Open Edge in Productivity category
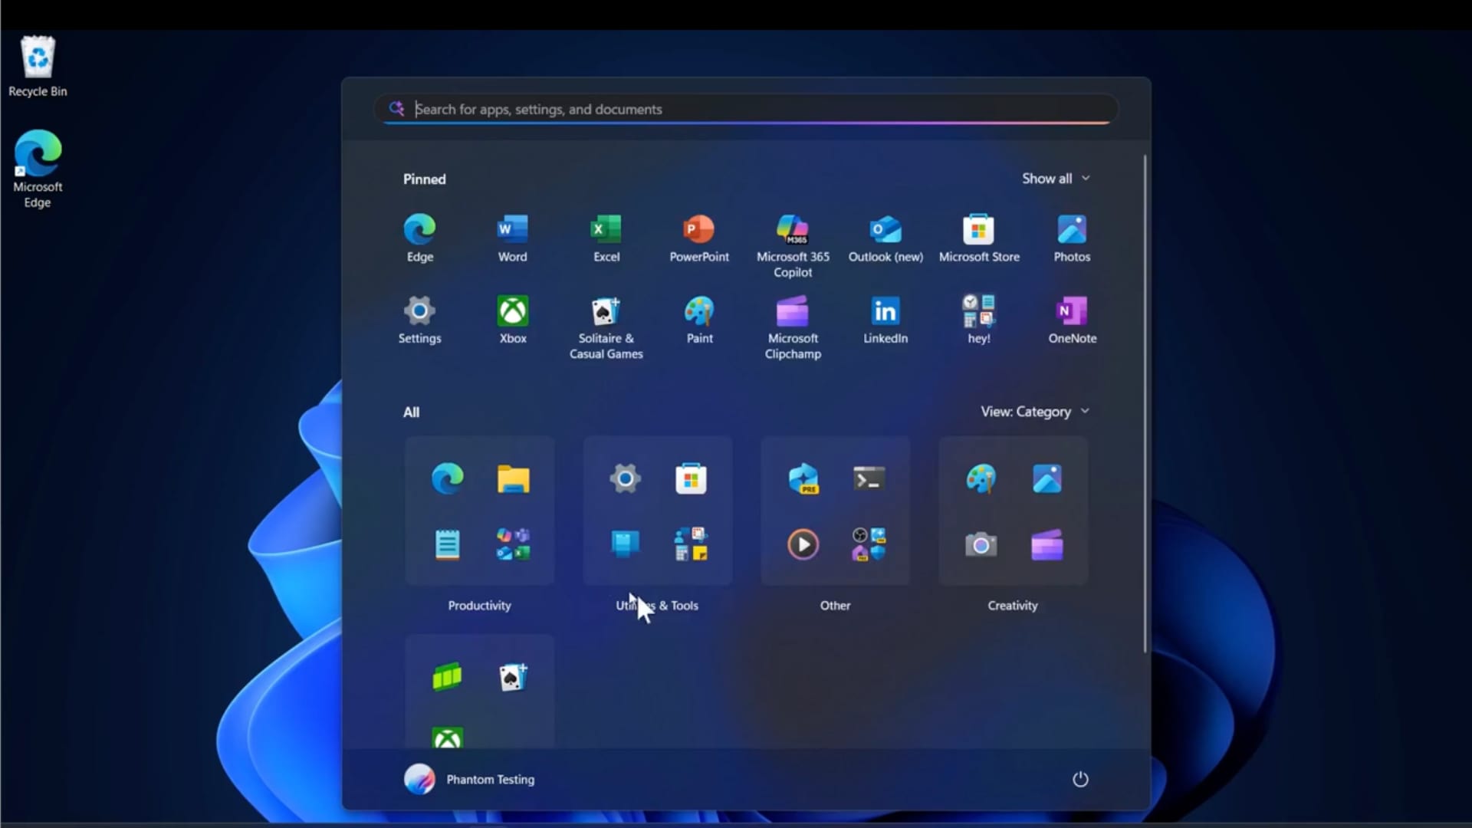Viewport: 1472px width, 828px height. coord(447,478)
